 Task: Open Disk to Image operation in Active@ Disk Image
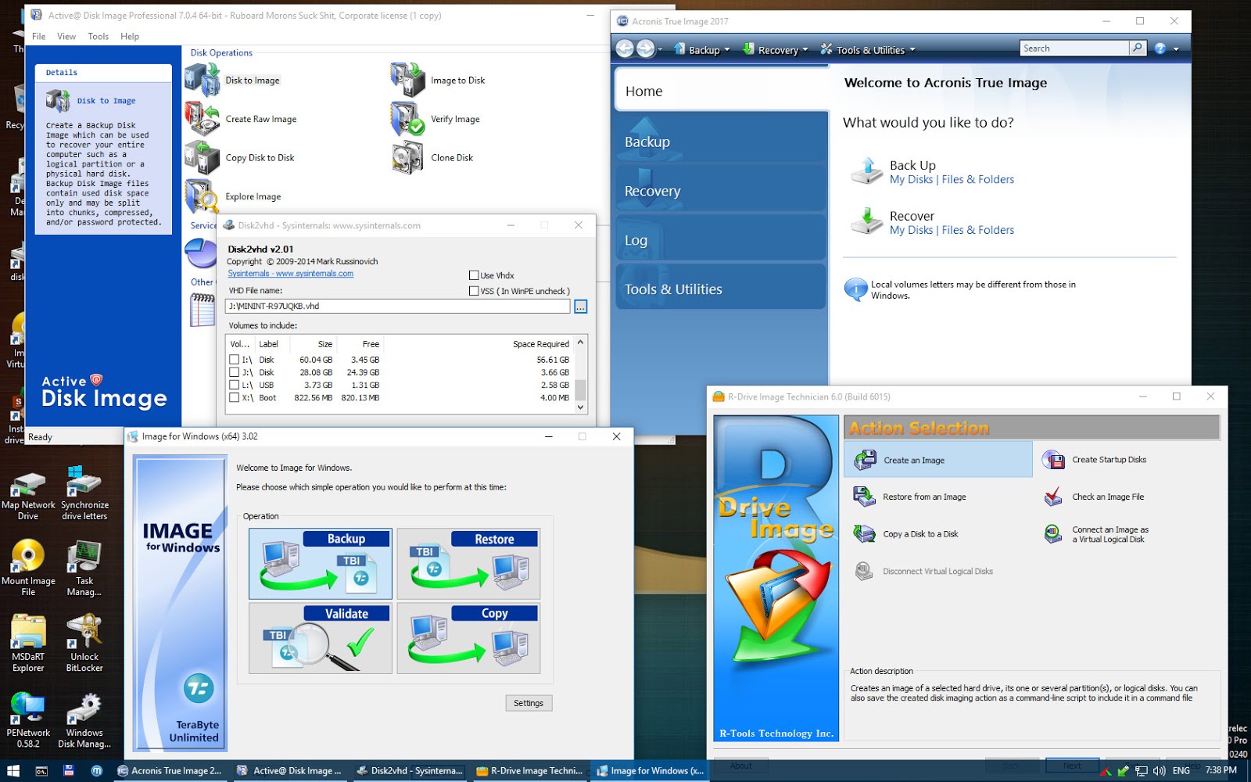pyautogui.click(x=232, y=80)
